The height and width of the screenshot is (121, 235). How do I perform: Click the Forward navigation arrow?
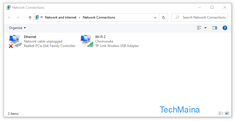pos(18,17)
